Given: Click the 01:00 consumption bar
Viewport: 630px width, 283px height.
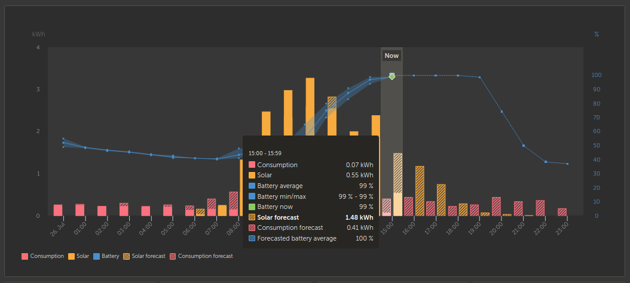Looking at the screenshot, I should [80, 210].
